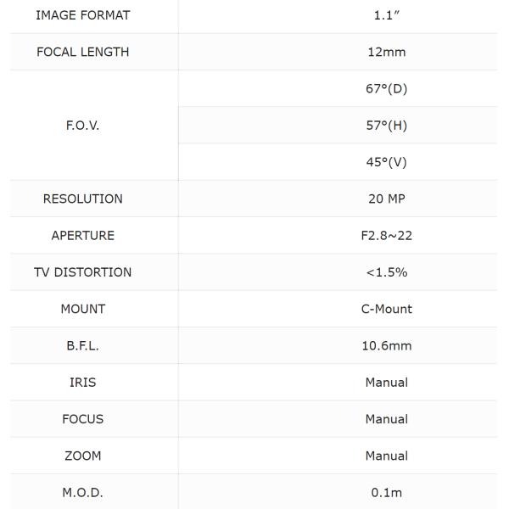The image size is (509, 509).
Task: Select the 12mm focal length value
Action: click(387, 52)
